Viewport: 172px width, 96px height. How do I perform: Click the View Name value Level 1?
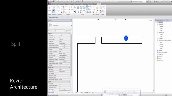coord(64,69)
